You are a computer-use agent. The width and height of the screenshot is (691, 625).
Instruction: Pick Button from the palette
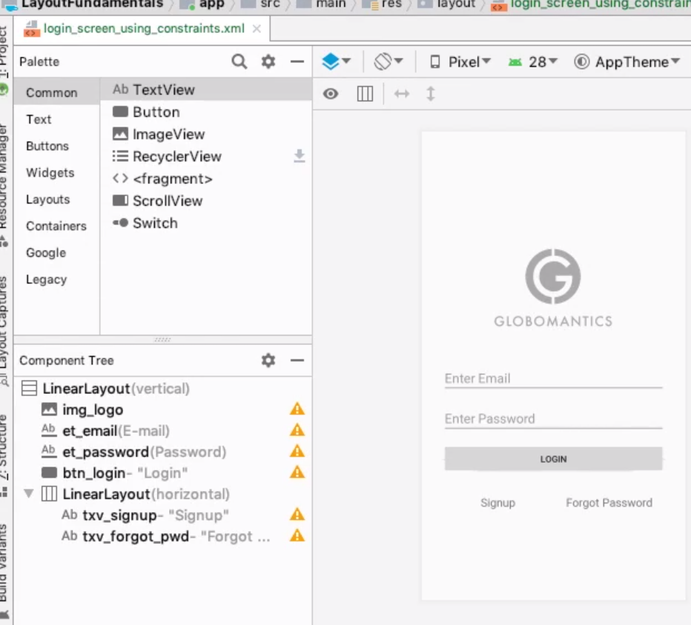206,113
